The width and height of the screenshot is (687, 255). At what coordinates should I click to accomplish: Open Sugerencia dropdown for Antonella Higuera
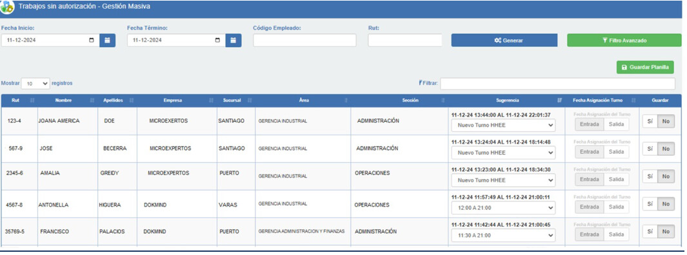pyautogui.click(x=503, y=208)
